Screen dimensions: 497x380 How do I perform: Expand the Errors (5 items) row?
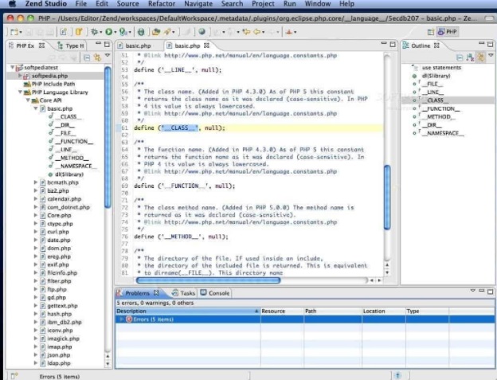pyautogui.click(x=121, y=319)
